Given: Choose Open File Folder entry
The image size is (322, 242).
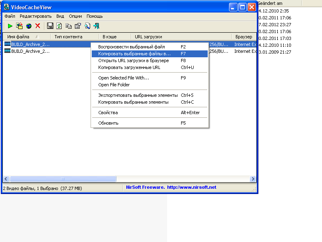Looking at the screenshot, I should coord(150,85).
